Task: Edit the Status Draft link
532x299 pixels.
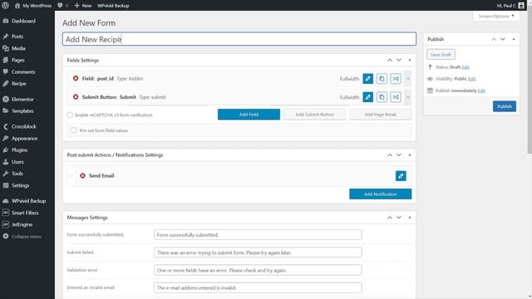Action: 465,67
